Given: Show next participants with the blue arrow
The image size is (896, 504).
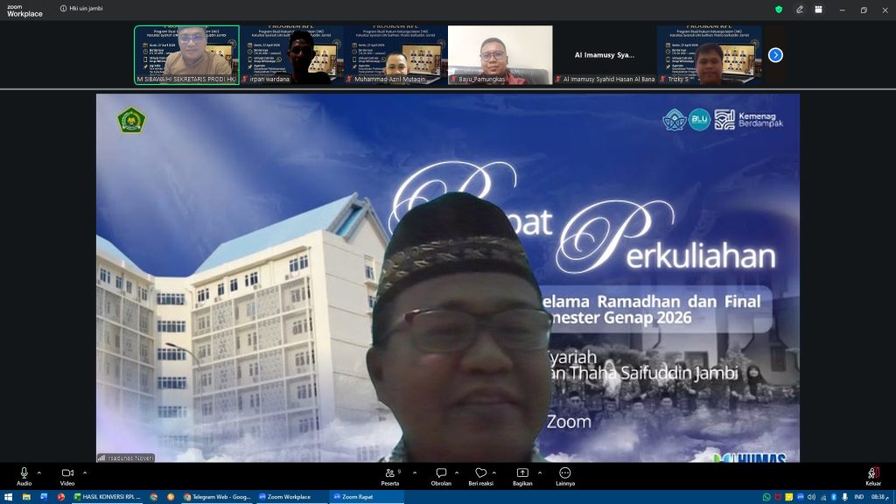Looking at the screenshot, I should (x=775, y=55).
